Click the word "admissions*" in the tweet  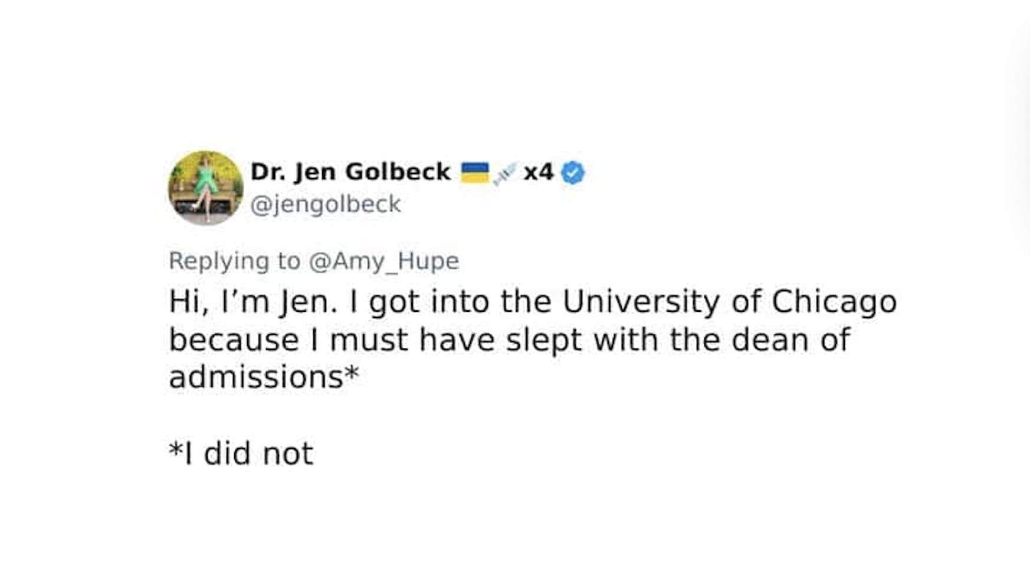[264, 377]
